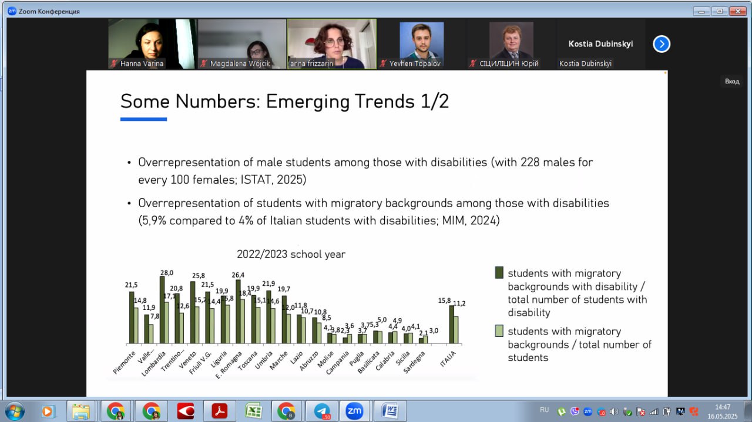Click the network signal tray icon

(654, 411)
